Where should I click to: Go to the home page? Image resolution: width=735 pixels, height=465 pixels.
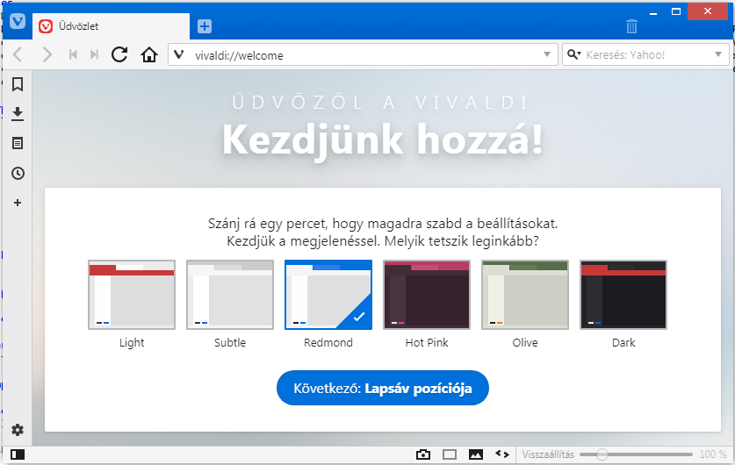tap(149, 54)
